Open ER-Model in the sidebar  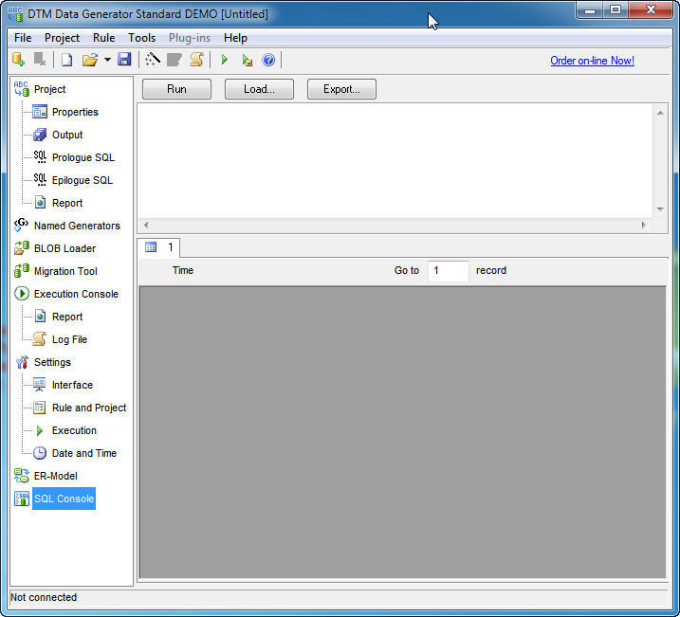56,476
